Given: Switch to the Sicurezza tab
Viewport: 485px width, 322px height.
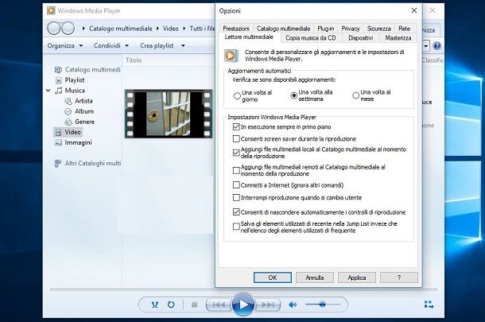Looking at the screenshot, I should tap(379, 29).
